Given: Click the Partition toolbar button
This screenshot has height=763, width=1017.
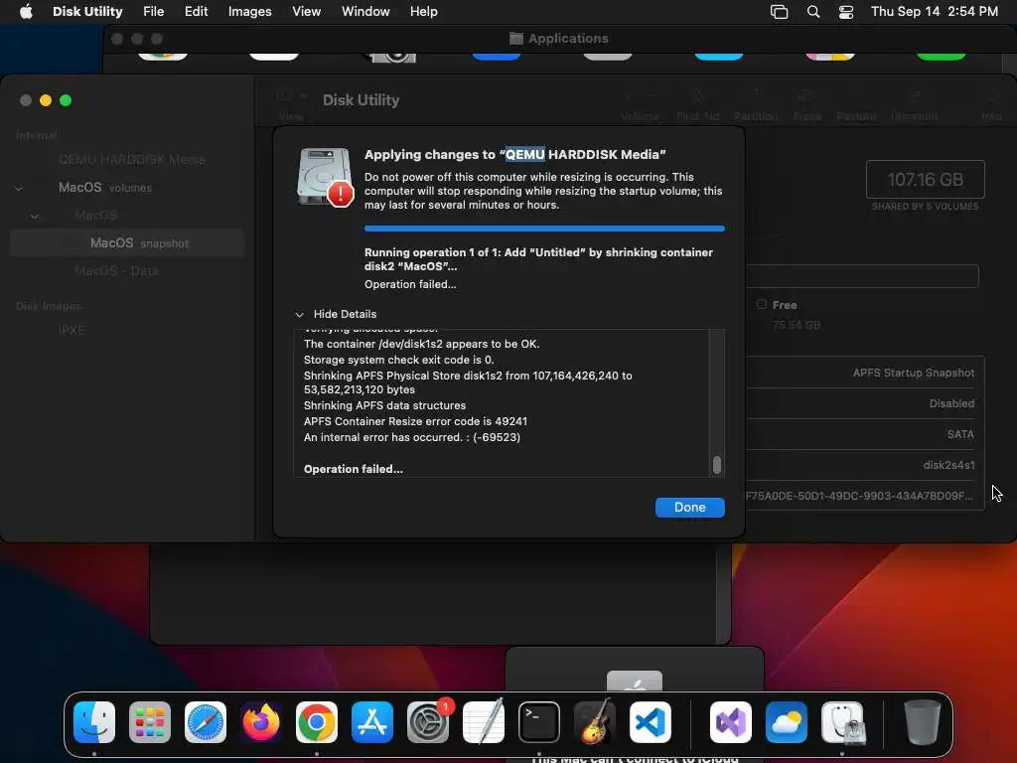Looking at the screenshot, I should coord(756,105).
